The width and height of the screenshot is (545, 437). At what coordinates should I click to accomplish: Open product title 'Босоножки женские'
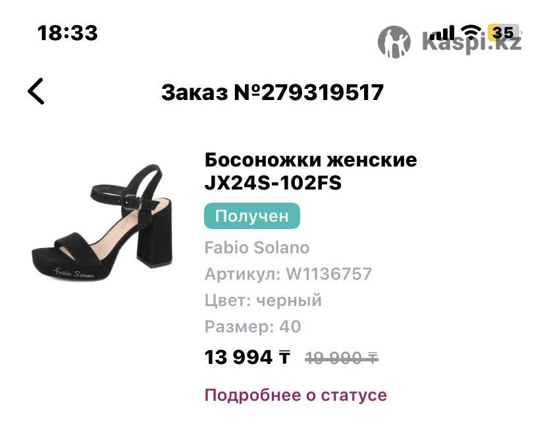pyautogui.click(x=311, y=160)
